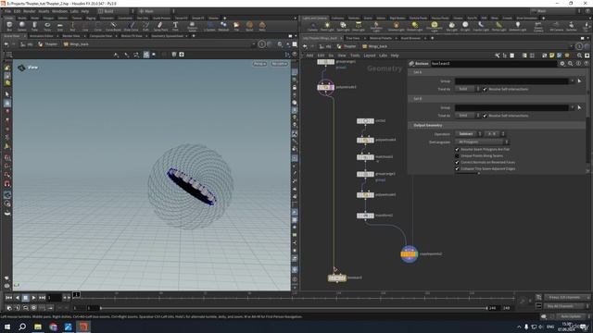The image size is (593, 333).
Task: Open Set B Group dropdown arrow
Action: click(x=573, y=107)
